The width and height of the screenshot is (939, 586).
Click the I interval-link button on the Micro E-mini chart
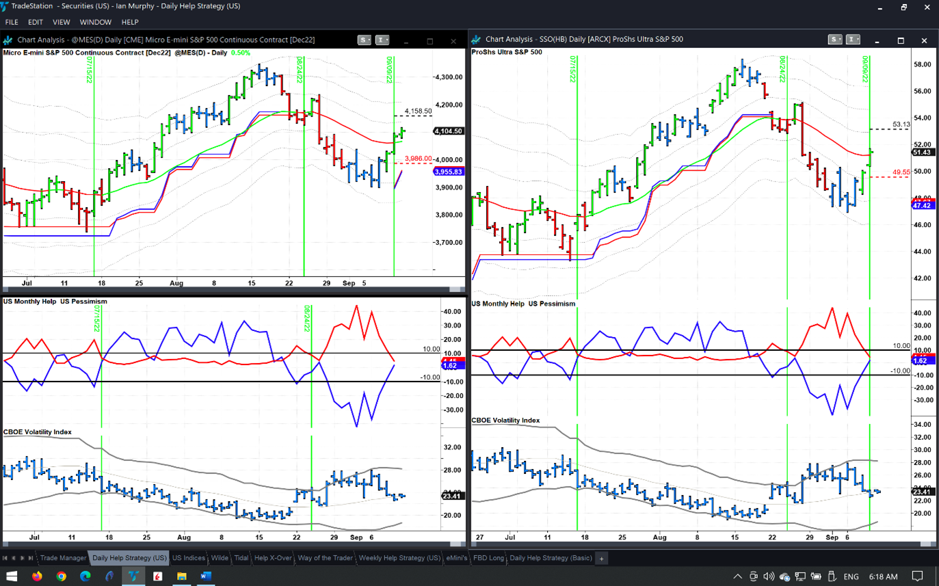tap(382, 40)
